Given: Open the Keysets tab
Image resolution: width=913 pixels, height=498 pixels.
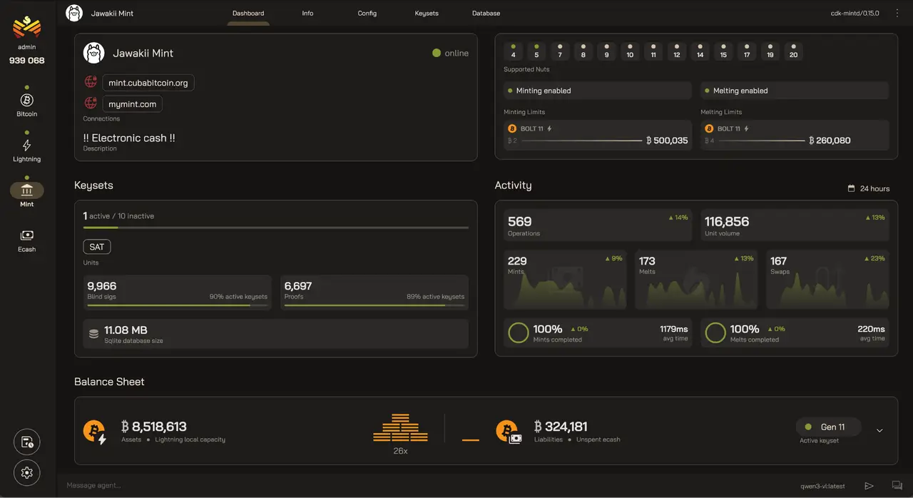Looking at the screenshot, I should tap(427, 13).
